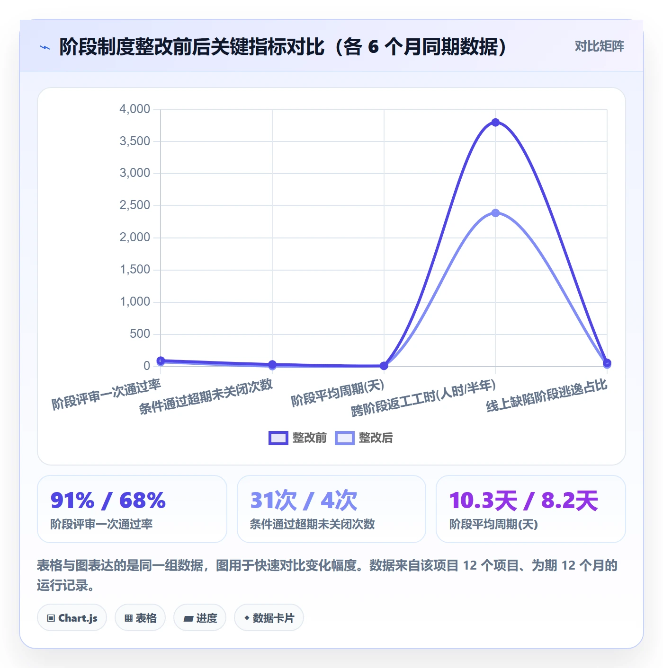Click the 阶段评审一次通过率 axis label

107,394
